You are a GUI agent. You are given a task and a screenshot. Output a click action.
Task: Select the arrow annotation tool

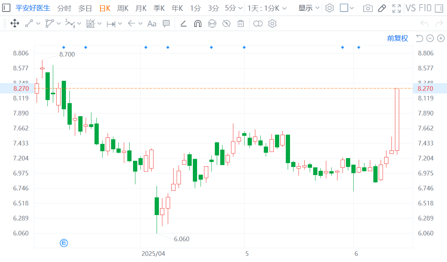pyautogui.click(x=131, y=23)
